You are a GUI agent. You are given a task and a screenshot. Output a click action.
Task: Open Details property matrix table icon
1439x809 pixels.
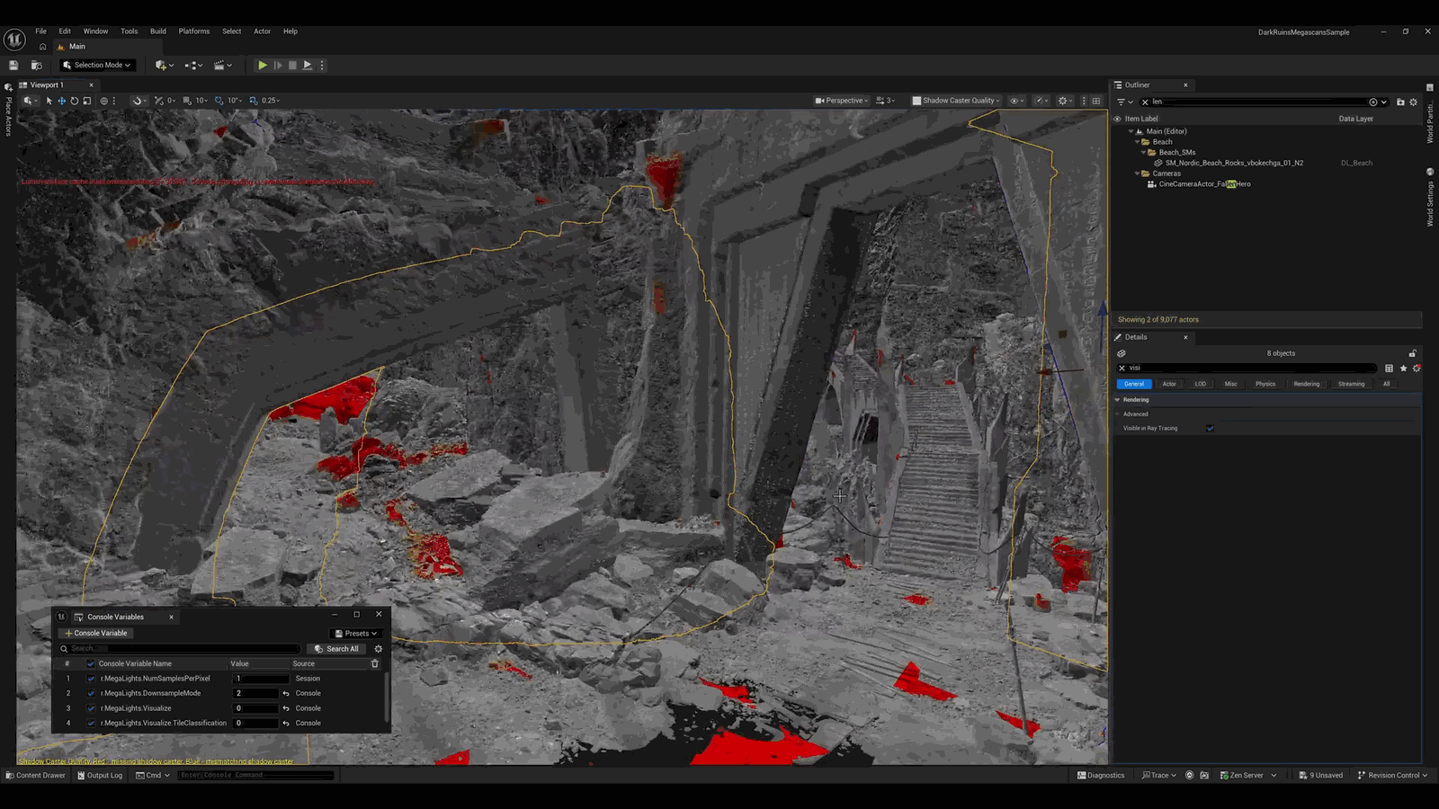point(1390,368)
